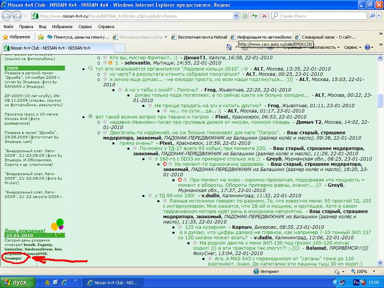The height and width of the screenshot is (288, 384).
Task: Go back with the browser Back arrow
Action: click(7, 16)
